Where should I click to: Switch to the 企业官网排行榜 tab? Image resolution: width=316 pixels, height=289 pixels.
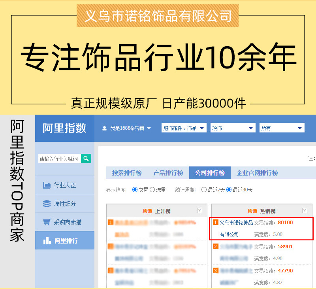coord(257,173)
